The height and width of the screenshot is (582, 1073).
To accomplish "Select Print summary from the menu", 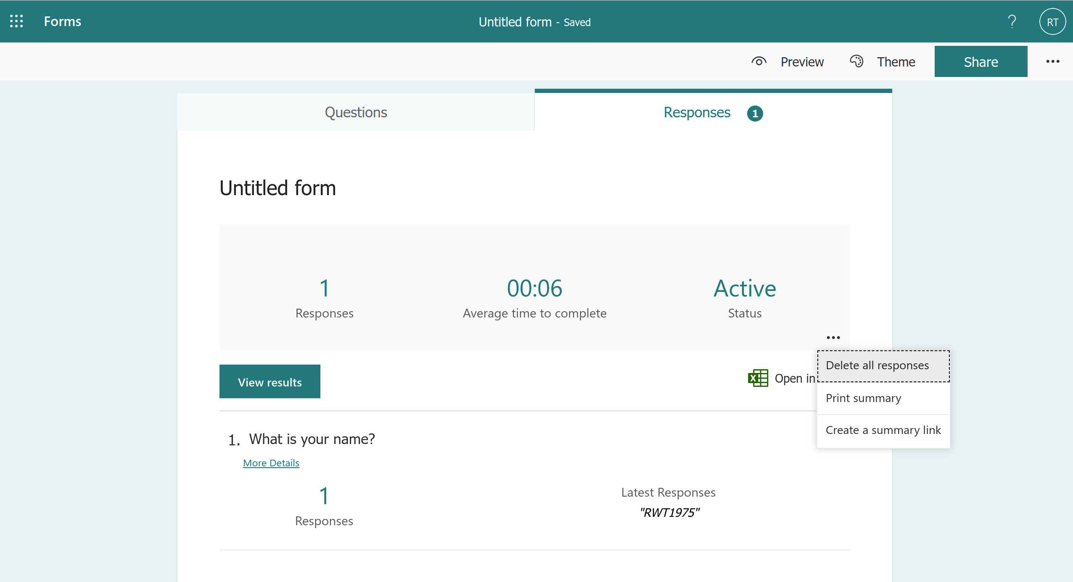I will click(863, 398).
